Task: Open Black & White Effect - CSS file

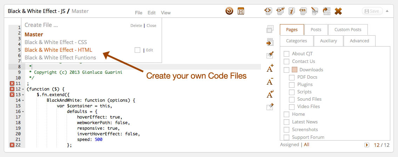Action: pyautogui.click(x=56, y=42)
